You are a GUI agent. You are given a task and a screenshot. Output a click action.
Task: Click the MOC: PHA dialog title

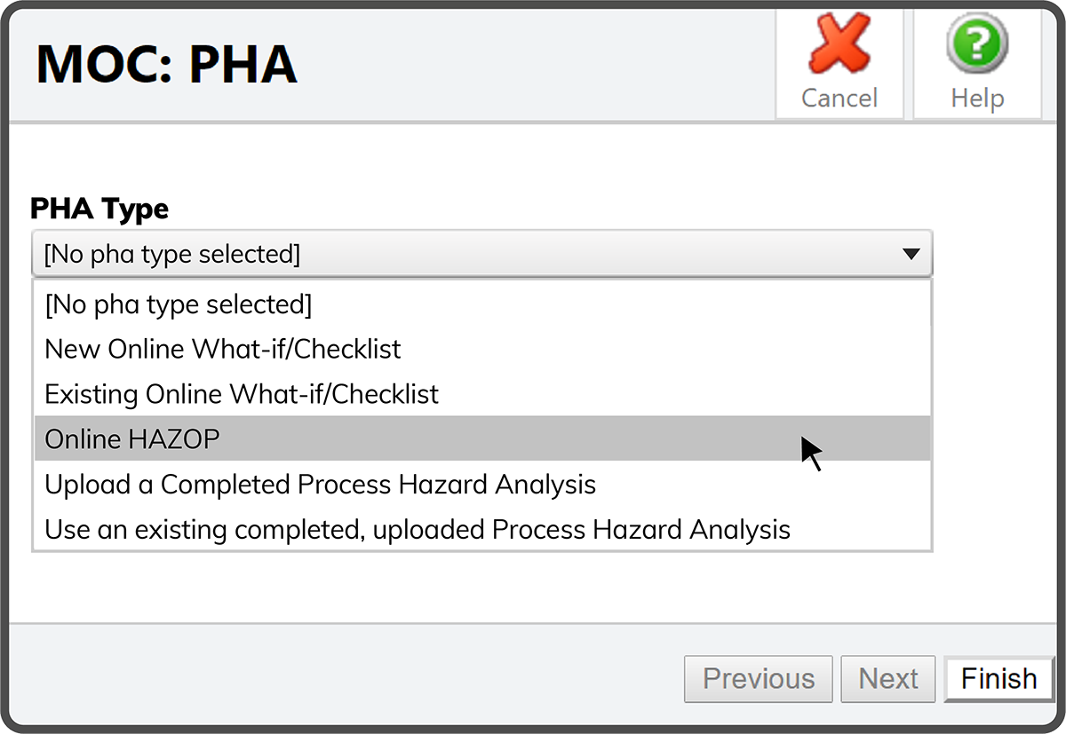[x=166, y=64]
